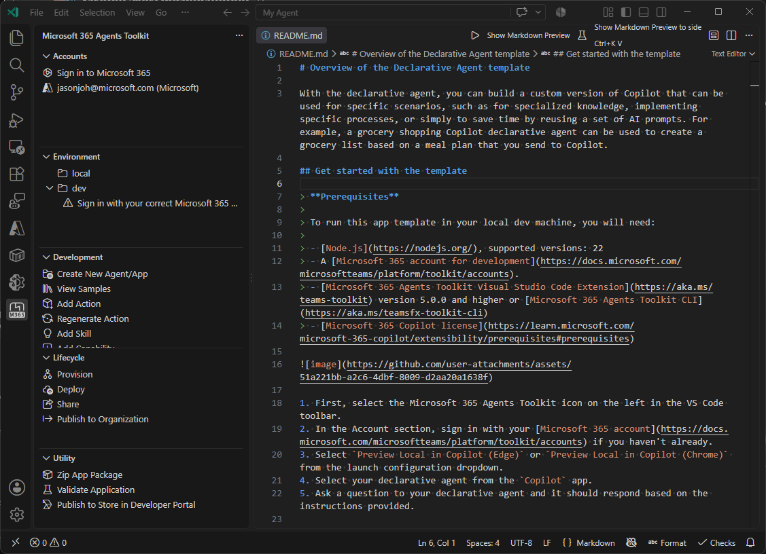Image resolution: width=766 pixels, height=554 pixels.
Task: Open the Remote Explorer view
Action: pos(16,147)
